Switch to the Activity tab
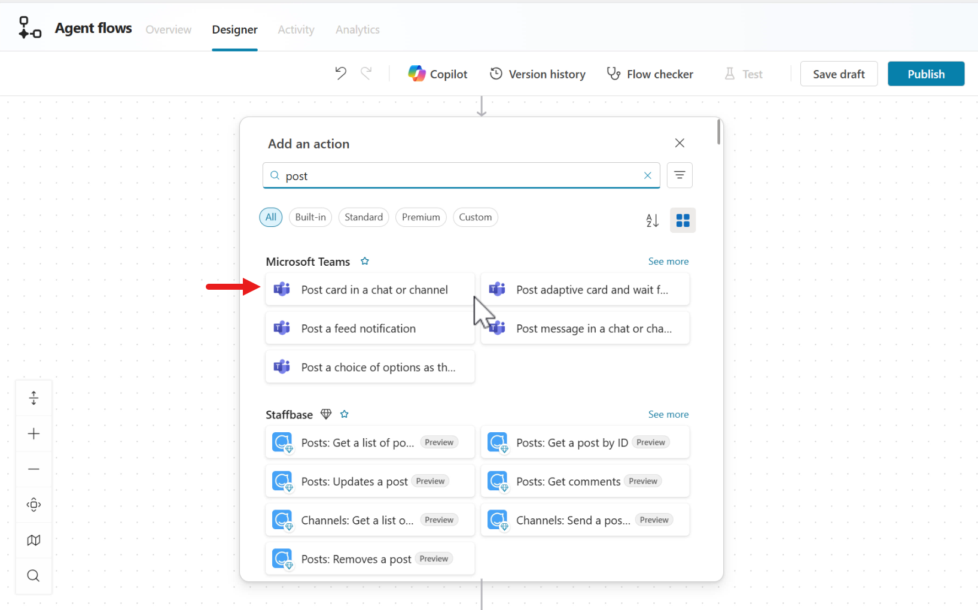 coord(295,29)
